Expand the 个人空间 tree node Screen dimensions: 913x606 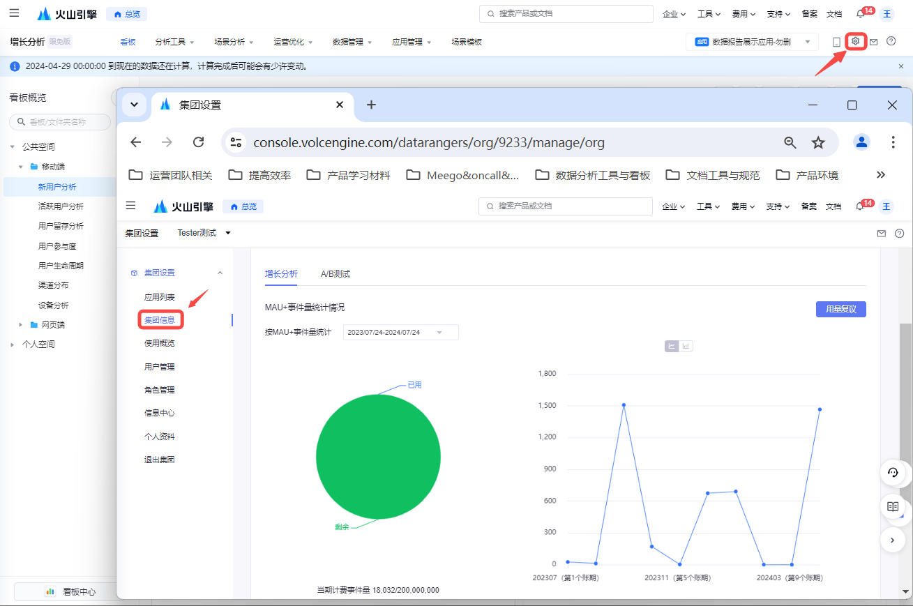pyautogui.click(x=12, y=344)
